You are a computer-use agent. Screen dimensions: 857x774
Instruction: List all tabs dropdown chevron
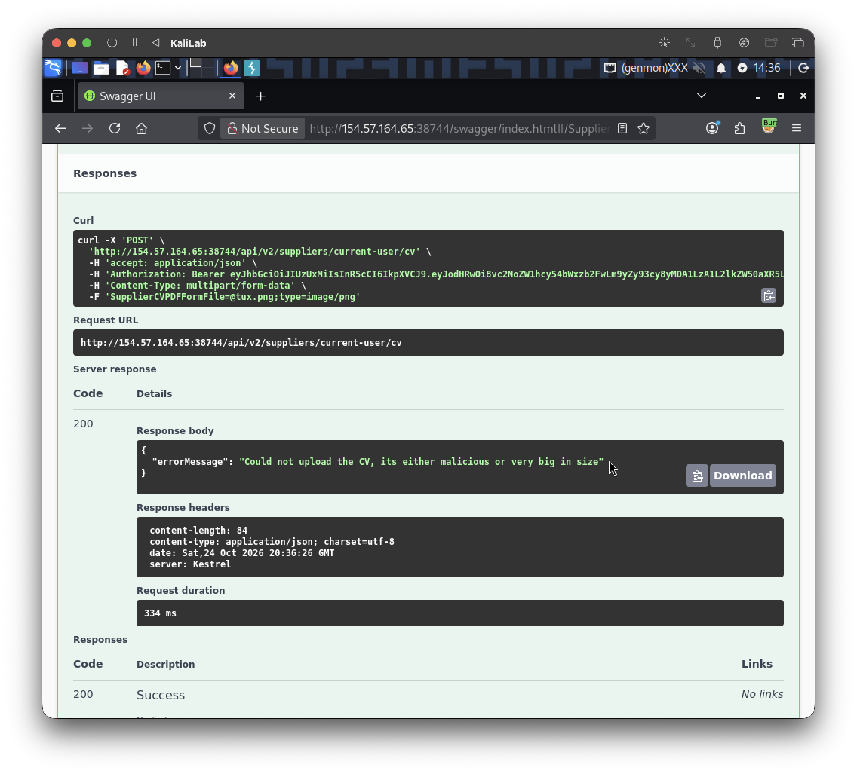(702, 96)
